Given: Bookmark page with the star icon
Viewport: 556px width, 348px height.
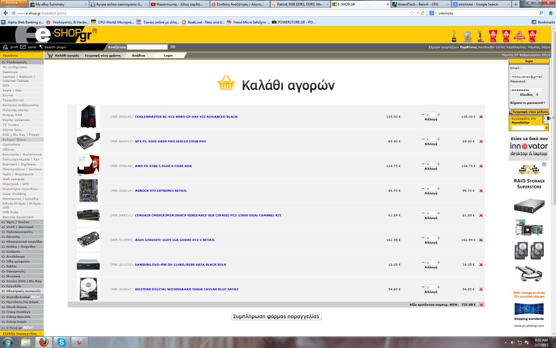Looking at the screenshot, I should tap(412, 13).
